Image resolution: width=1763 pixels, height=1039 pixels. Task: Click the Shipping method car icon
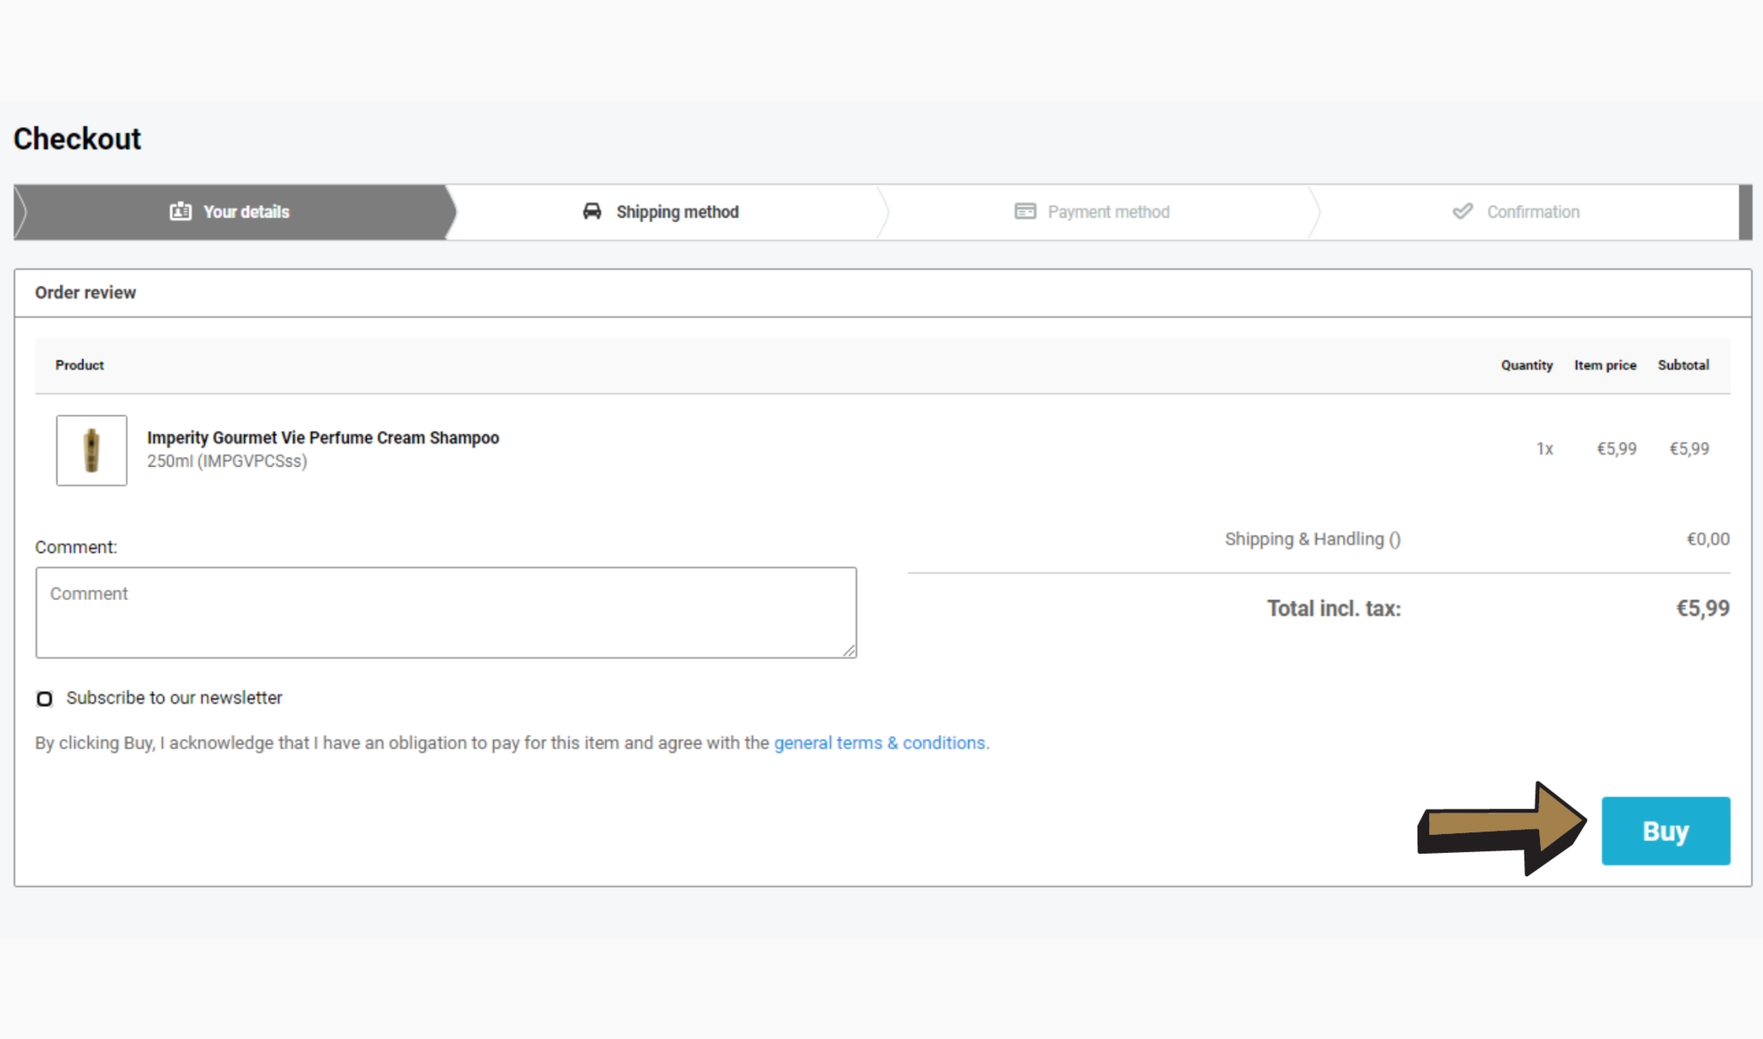(x=592, y=212)
